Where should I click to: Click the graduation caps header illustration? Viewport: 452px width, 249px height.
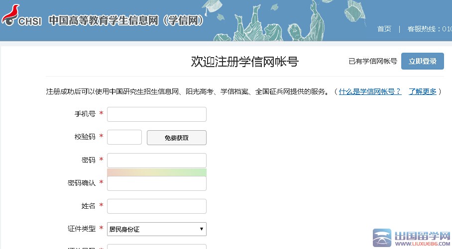[x=279, y=21]
